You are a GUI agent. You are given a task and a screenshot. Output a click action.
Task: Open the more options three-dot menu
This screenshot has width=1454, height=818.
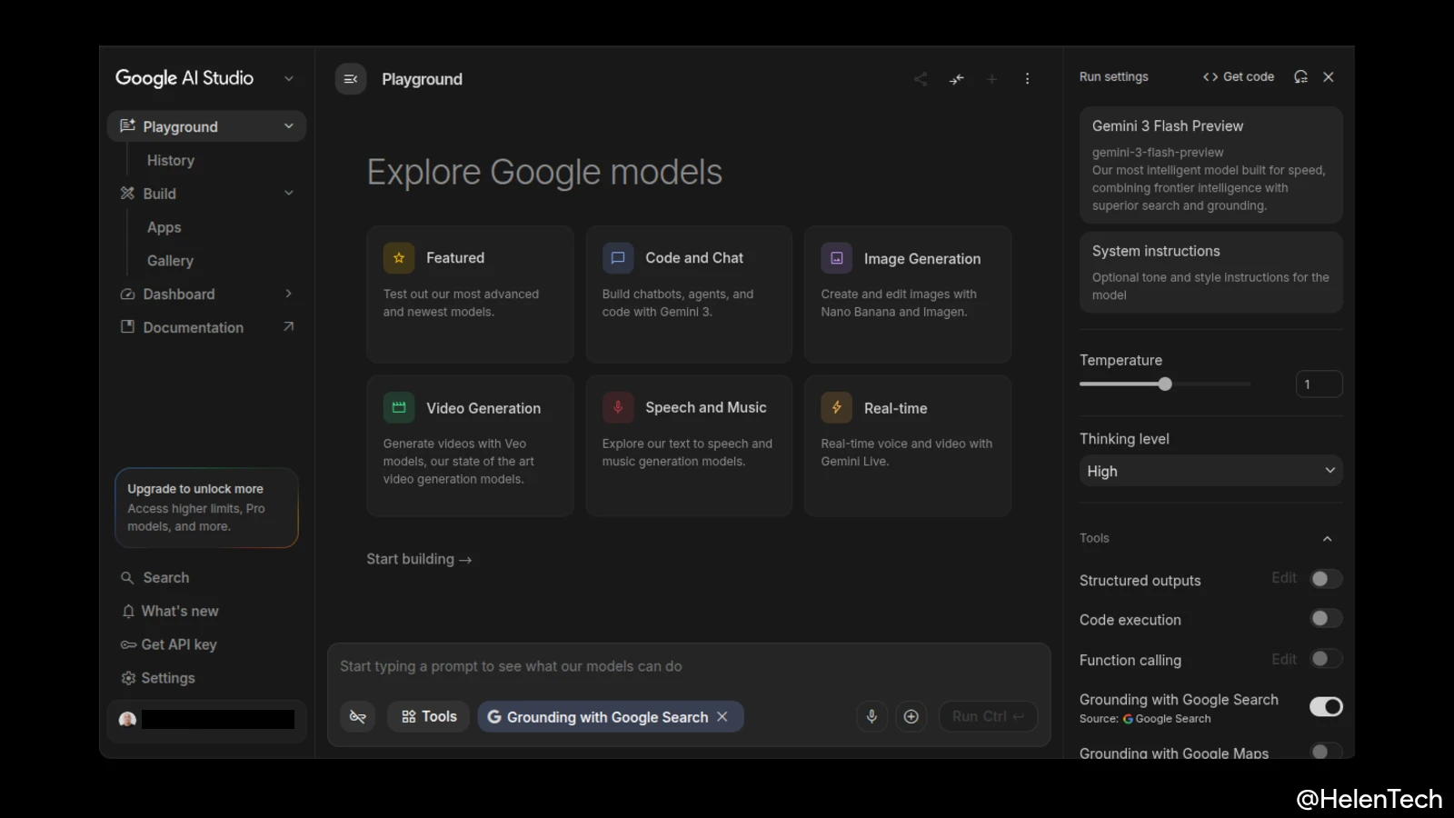tap(1027, 79)
